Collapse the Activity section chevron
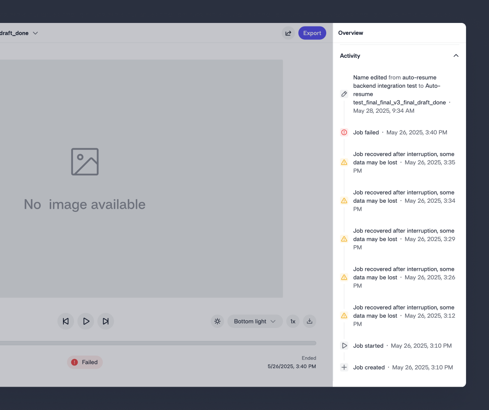 click(x=456, y=56)
